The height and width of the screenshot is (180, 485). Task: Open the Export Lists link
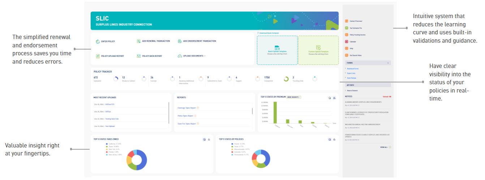coord(352,73)
